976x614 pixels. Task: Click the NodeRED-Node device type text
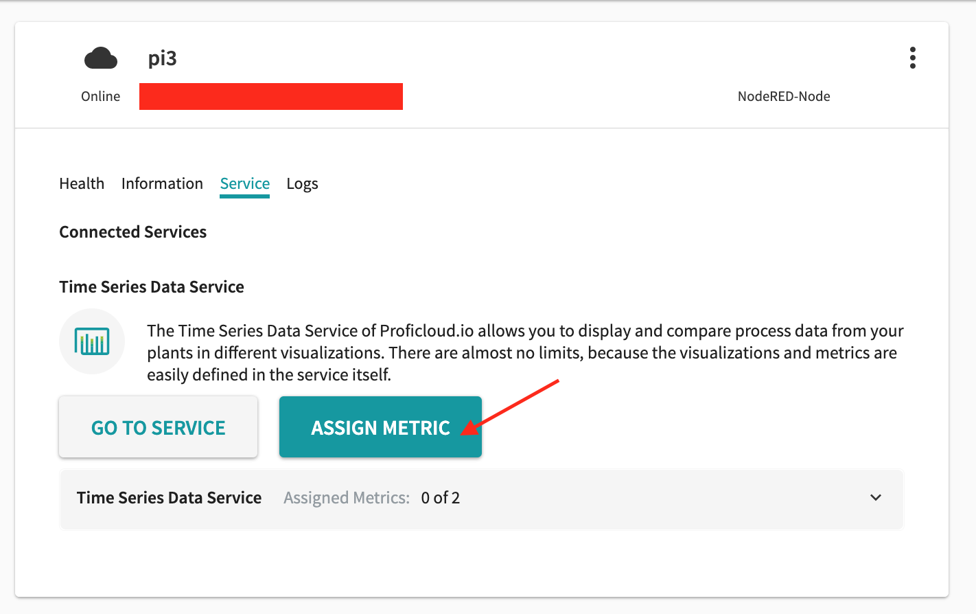pyautogui.click(x=784, y=96)
